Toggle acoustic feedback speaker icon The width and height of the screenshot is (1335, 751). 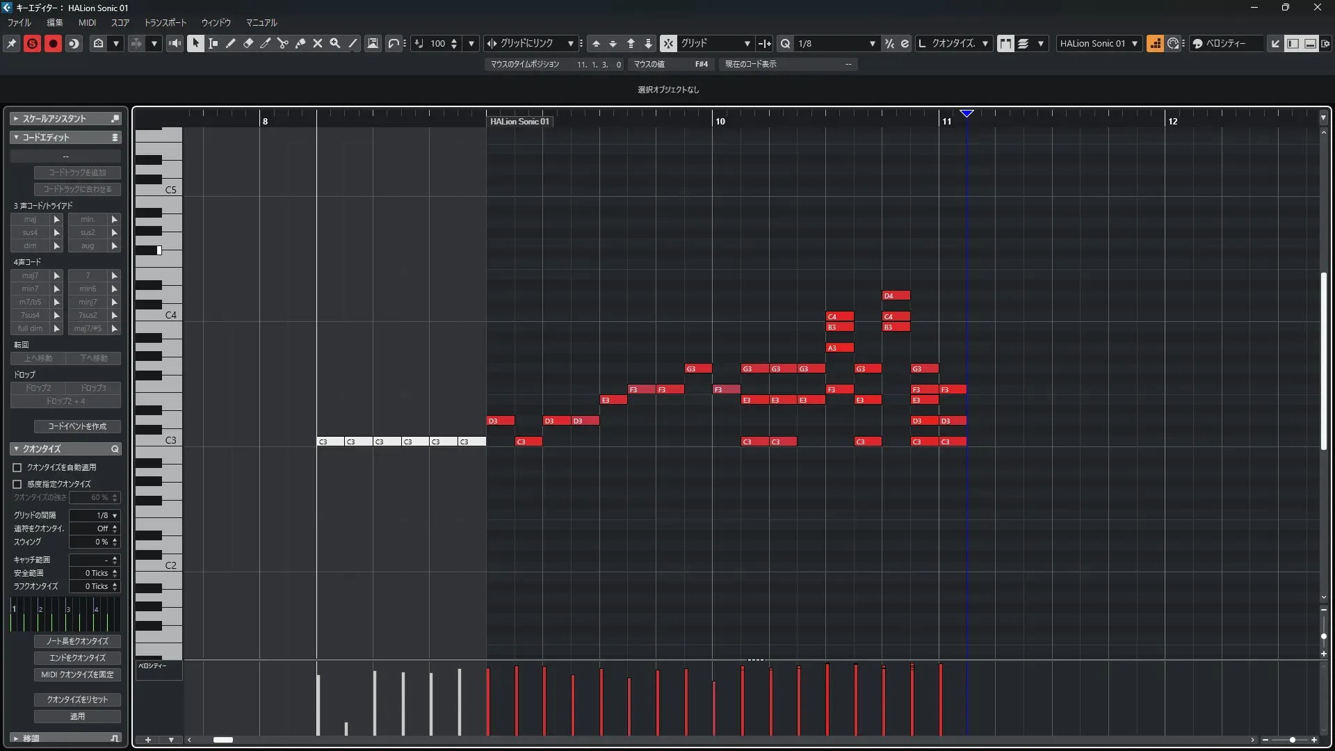tap(175, 43)
